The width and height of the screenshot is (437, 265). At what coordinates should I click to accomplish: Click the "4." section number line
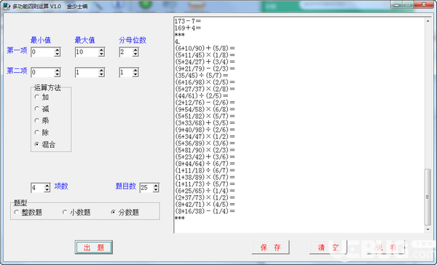coord(178,41)
